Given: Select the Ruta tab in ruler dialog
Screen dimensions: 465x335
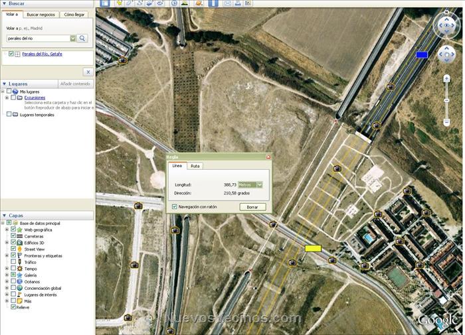Looking at the screenshot, I should 195,166.
